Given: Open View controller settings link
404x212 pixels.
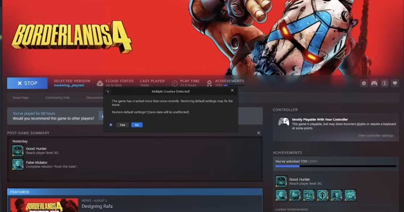Looking at the screenshot, I should tap(376, 136).
